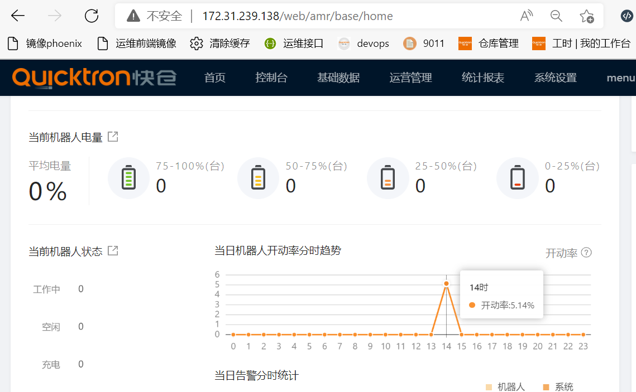Viewport: 636px width, 392px height.
Task: Open the 系统设置 menu
Action: pyautogui.click(x=555, y=78)
